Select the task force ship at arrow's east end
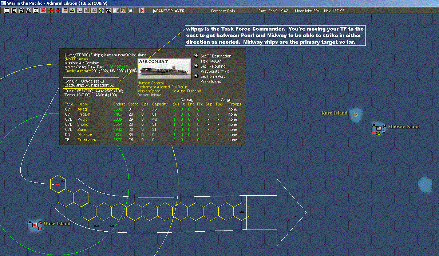 click(x=241, y=211)
